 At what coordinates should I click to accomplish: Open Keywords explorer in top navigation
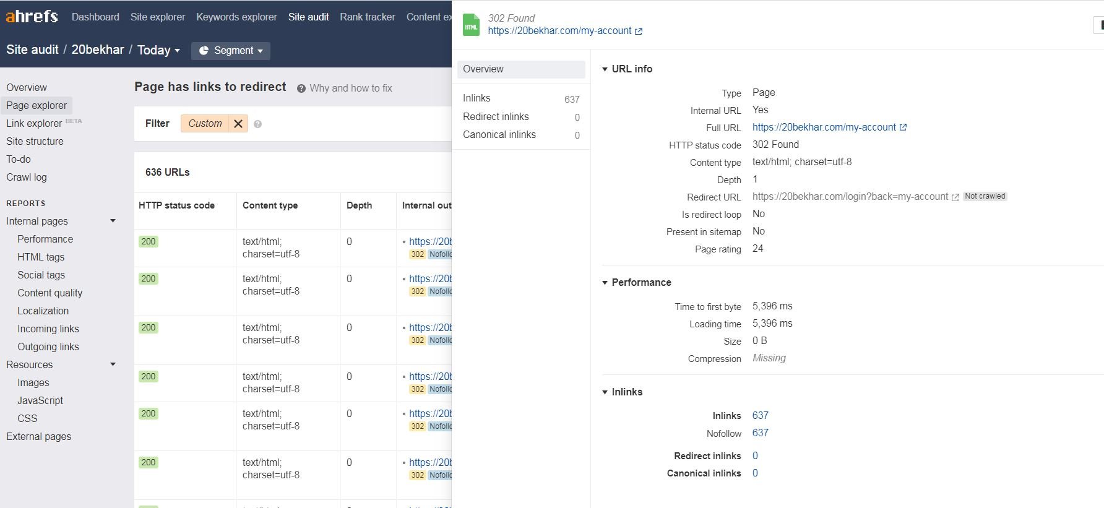tap(236, 17)
